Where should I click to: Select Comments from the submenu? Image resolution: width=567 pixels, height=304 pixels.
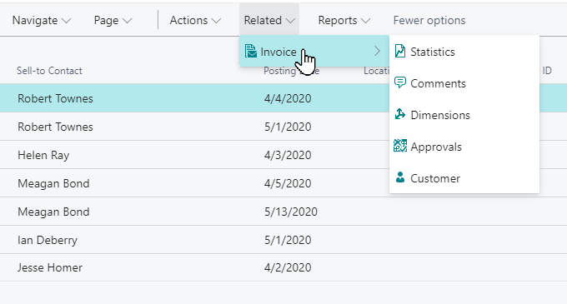pos(464,83)
